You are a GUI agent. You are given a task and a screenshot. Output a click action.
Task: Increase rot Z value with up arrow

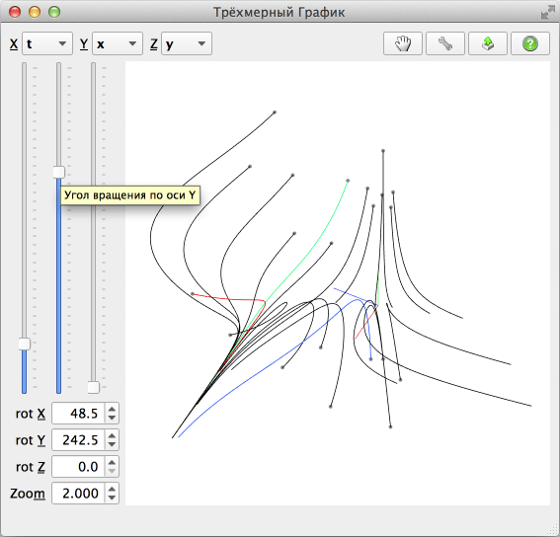coord(112,462)
